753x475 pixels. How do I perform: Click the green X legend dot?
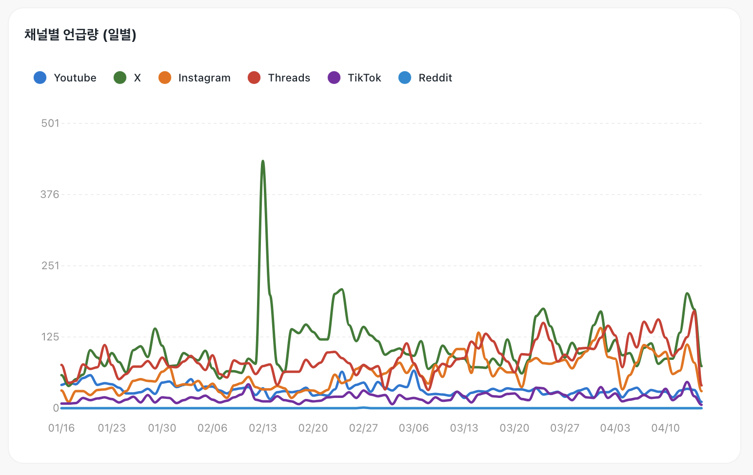pos(120,78)
